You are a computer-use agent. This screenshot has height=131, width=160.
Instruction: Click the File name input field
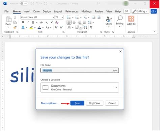point(80,71)
